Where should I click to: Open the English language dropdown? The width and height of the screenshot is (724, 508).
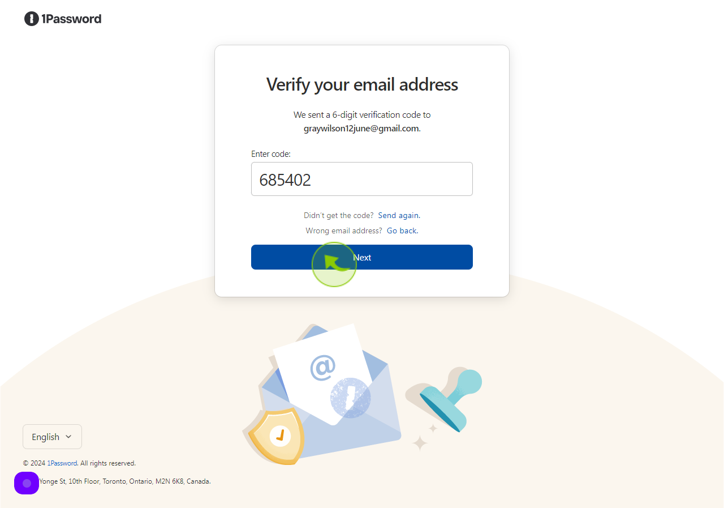click(52, 437)
